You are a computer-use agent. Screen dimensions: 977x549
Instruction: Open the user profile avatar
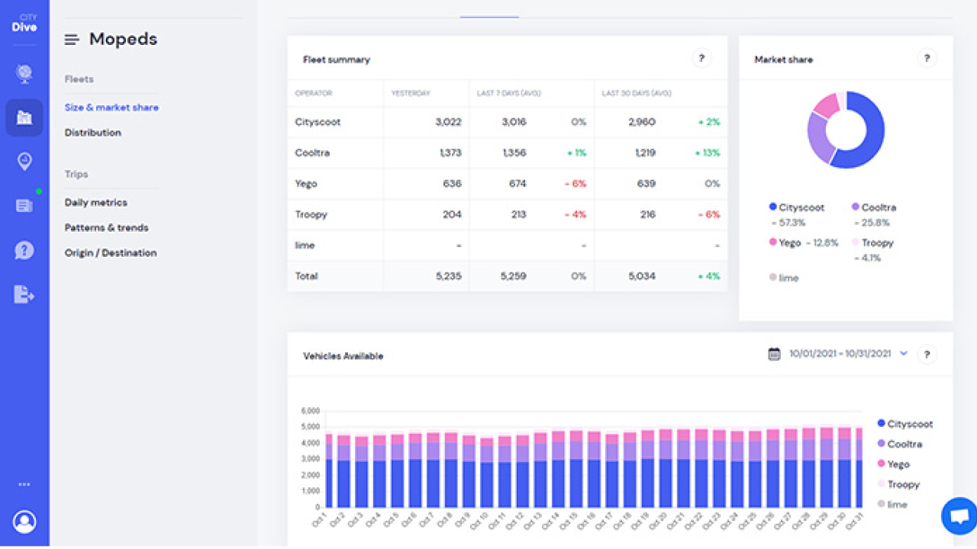click(x=24, y=522)
